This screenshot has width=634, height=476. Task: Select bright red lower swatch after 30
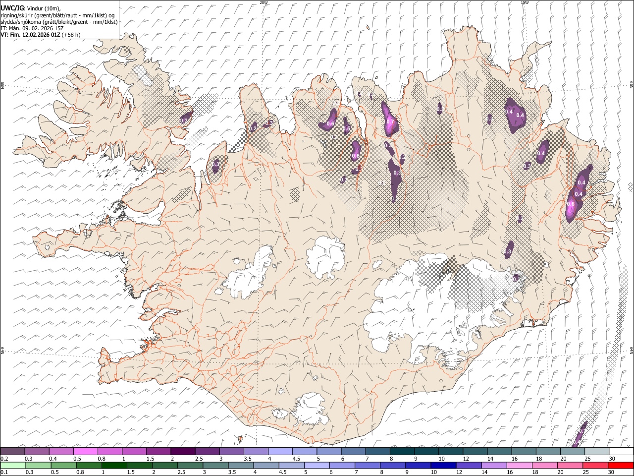621,465
